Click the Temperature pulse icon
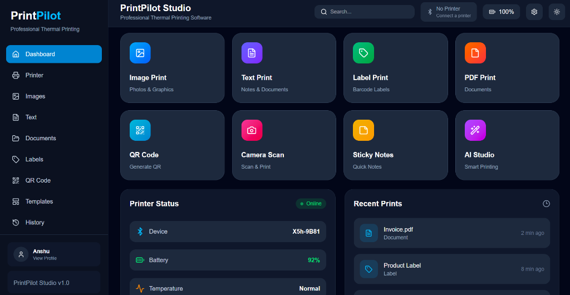The image size is (570, 295). pos(140,289)
